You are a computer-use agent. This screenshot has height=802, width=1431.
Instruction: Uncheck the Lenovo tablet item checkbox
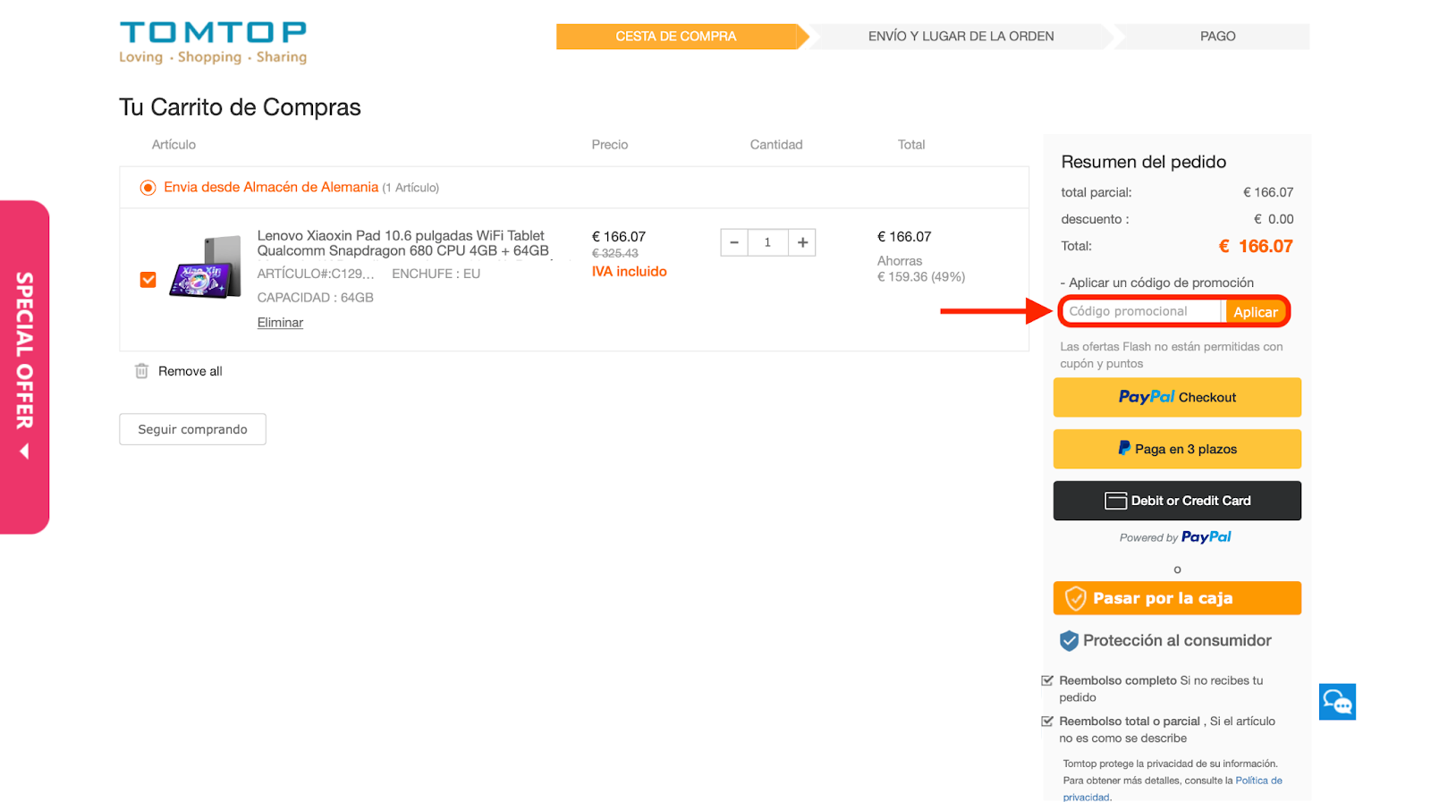(x=148, y=280)
